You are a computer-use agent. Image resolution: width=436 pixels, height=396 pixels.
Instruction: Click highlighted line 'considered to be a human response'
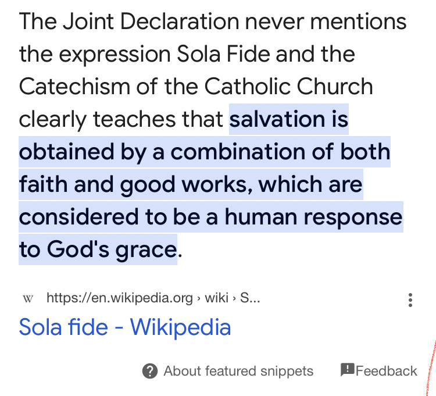pyautogui.click(x=211, y=217)
